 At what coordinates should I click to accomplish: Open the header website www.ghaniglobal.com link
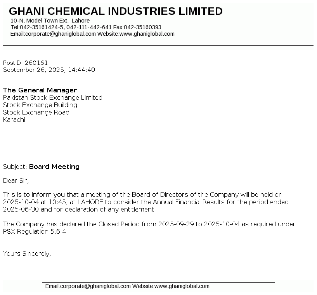pos(147,34)
